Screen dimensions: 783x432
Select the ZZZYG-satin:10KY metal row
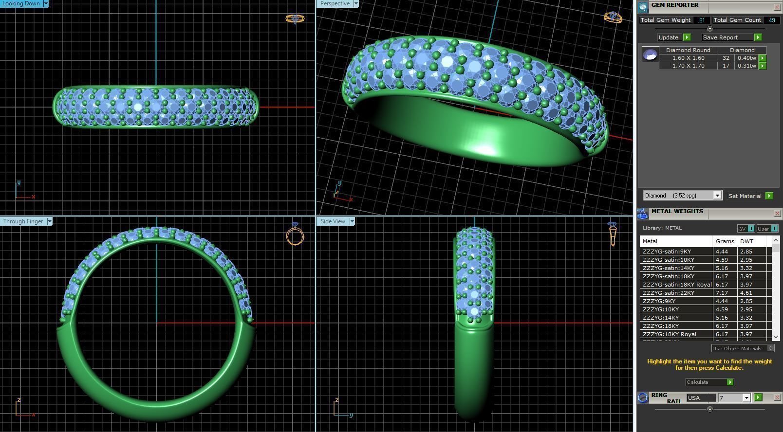coord(706,260)
